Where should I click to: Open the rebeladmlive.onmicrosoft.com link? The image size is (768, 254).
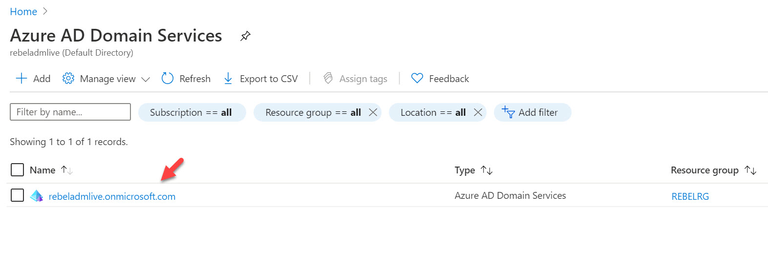point(112,196)
